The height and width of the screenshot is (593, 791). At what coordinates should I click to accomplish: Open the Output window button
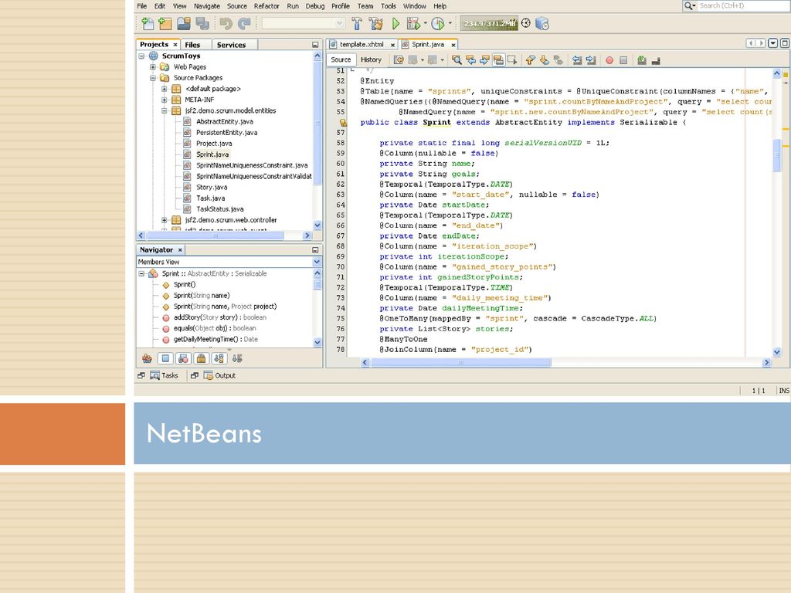tap(219, 376)
